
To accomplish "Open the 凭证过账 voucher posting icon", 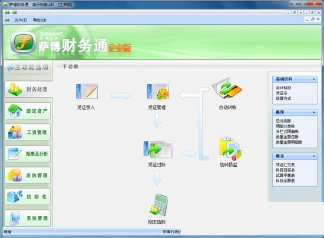I will click(158, 149).
